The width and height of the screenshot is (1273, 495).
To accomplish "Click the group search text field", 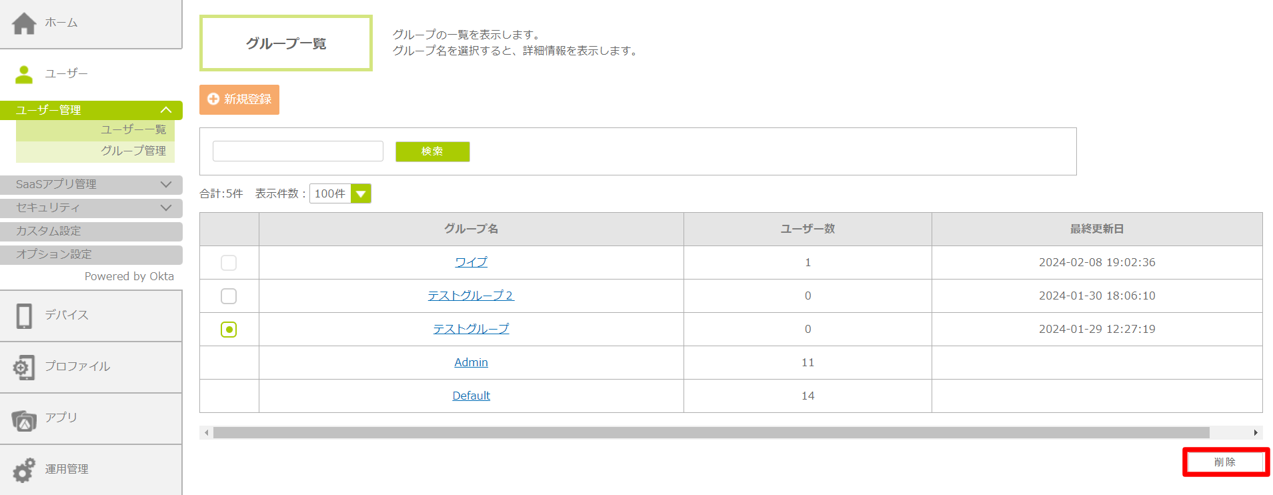I will [x=297, y=151].
